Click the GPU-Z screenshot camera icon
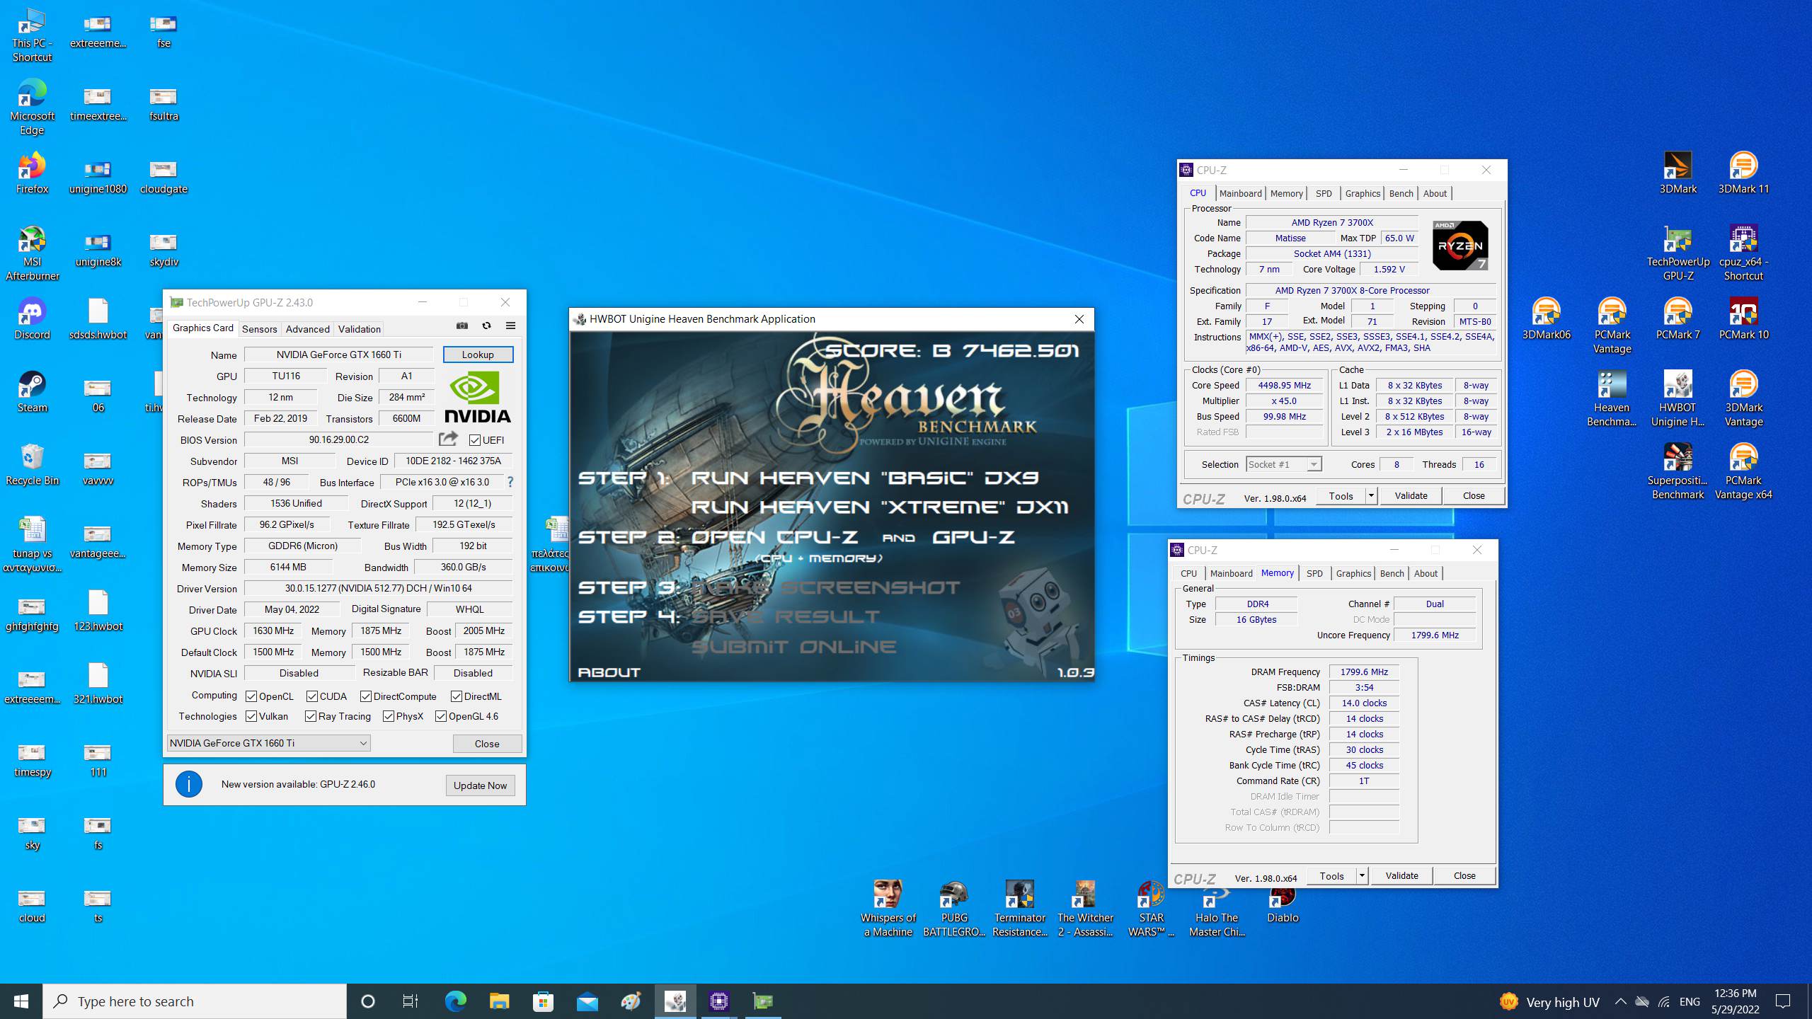This screenshot has width=1812, height=1019. click(x=462, y=326)
